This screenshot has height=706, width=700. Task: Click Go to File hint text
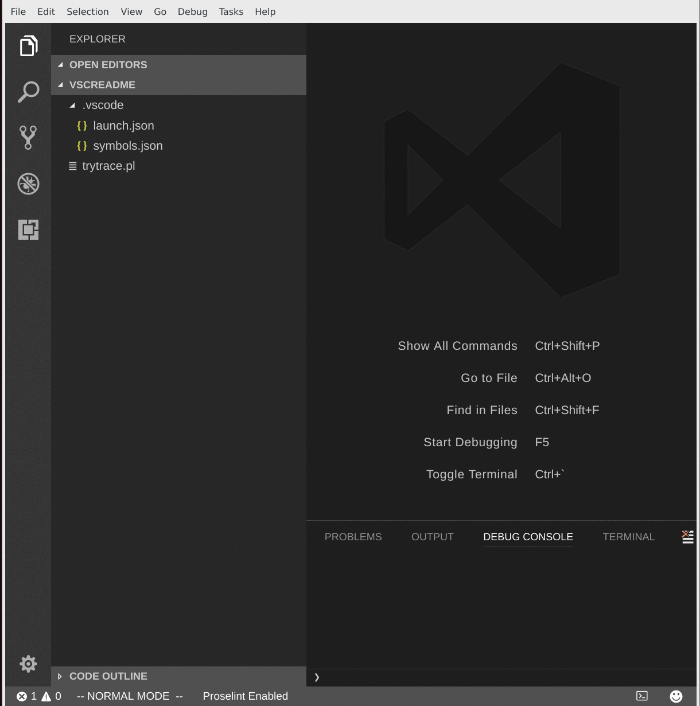click(489, 378)
